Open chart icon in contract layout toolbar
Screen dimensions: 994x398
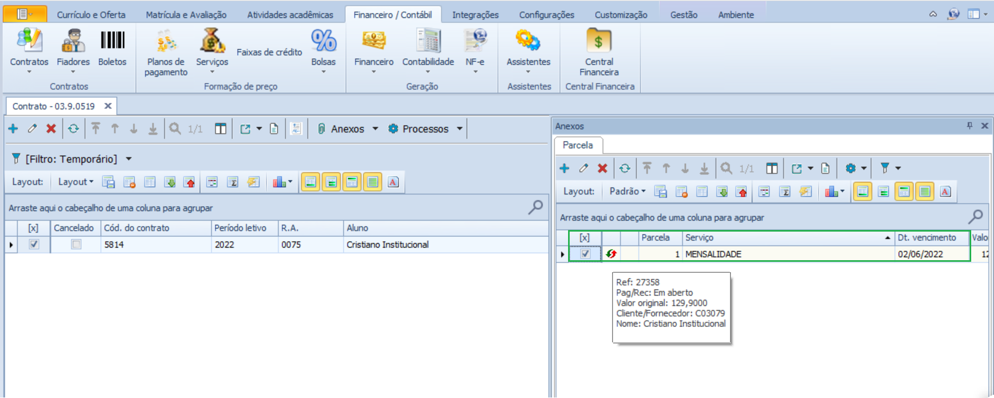click(x=279, y=182)
